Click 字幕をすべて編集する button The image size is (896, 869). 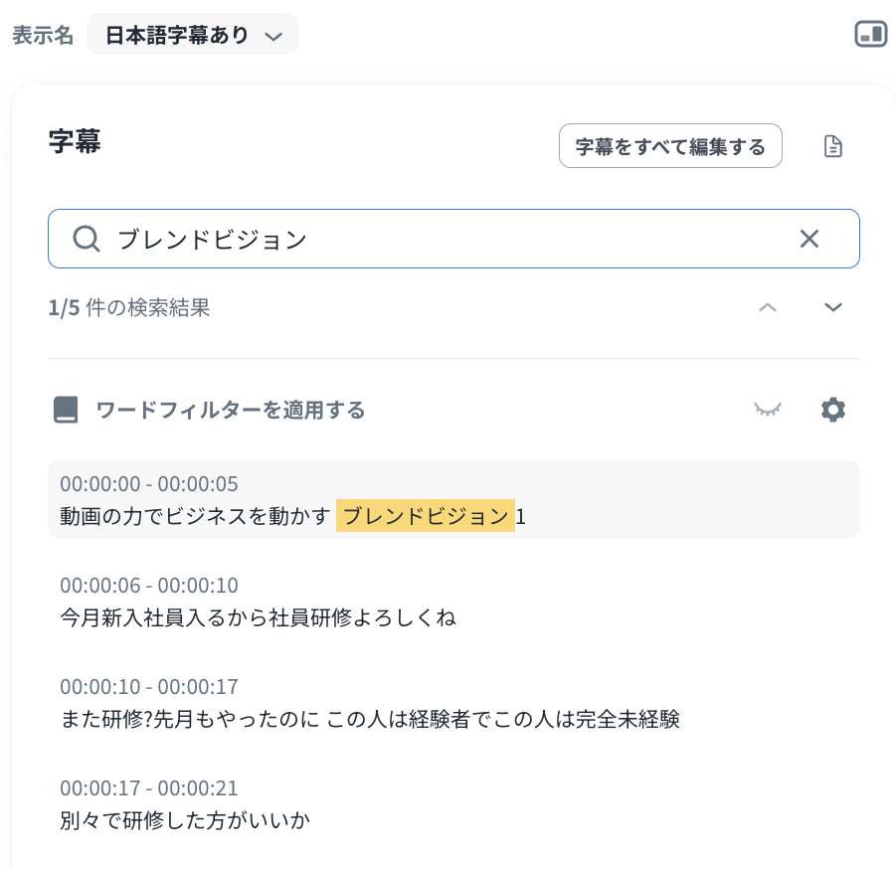[670, 147]
